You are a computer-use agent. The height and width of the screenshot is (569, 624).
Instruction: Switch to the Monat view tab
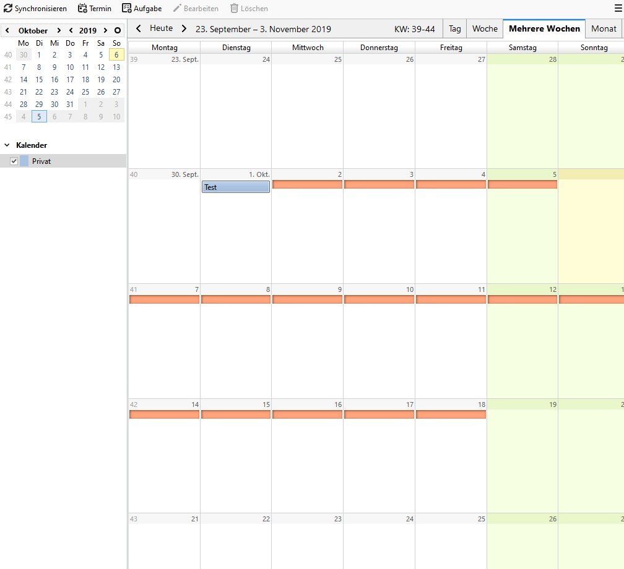604,28
